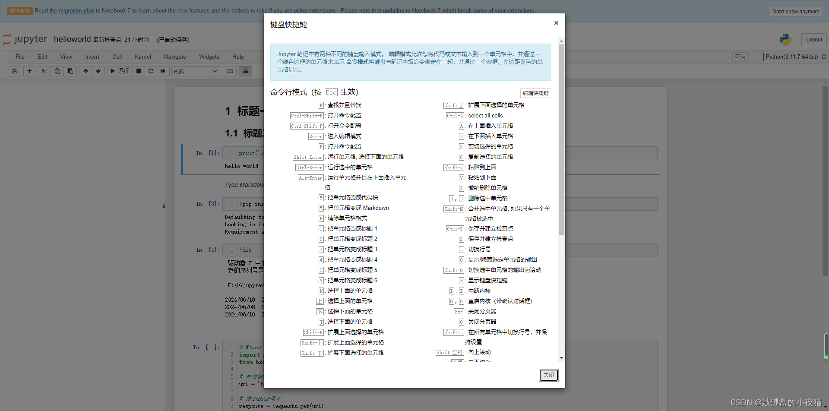Open the migration plan link
This screenshot has height=411, width=829.
click(x=72, y=11)
